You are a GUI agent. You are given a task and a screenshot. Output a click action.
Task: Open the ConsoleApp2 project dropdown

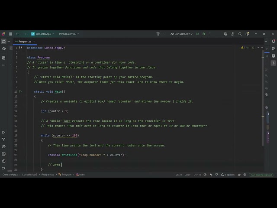coord(42,34)
